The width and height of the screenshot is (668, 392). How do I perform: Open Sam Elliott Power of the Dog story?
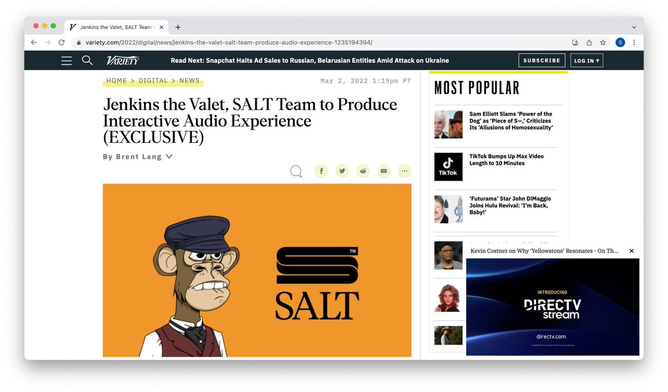point(510,121)
